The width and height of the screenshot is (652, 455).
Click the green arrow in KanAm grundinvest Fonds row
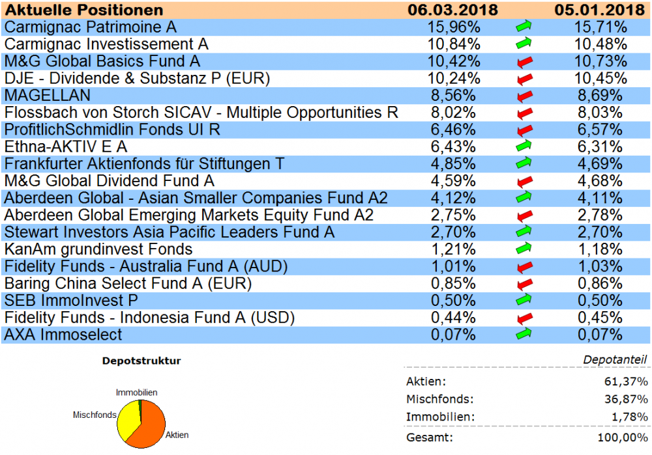(x=523, y=249)
